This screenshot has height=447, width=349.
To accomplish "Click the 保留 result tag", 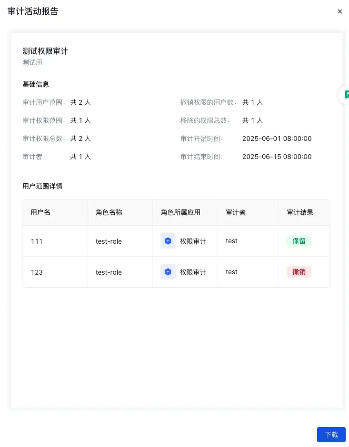I will [x=299, y=241].
